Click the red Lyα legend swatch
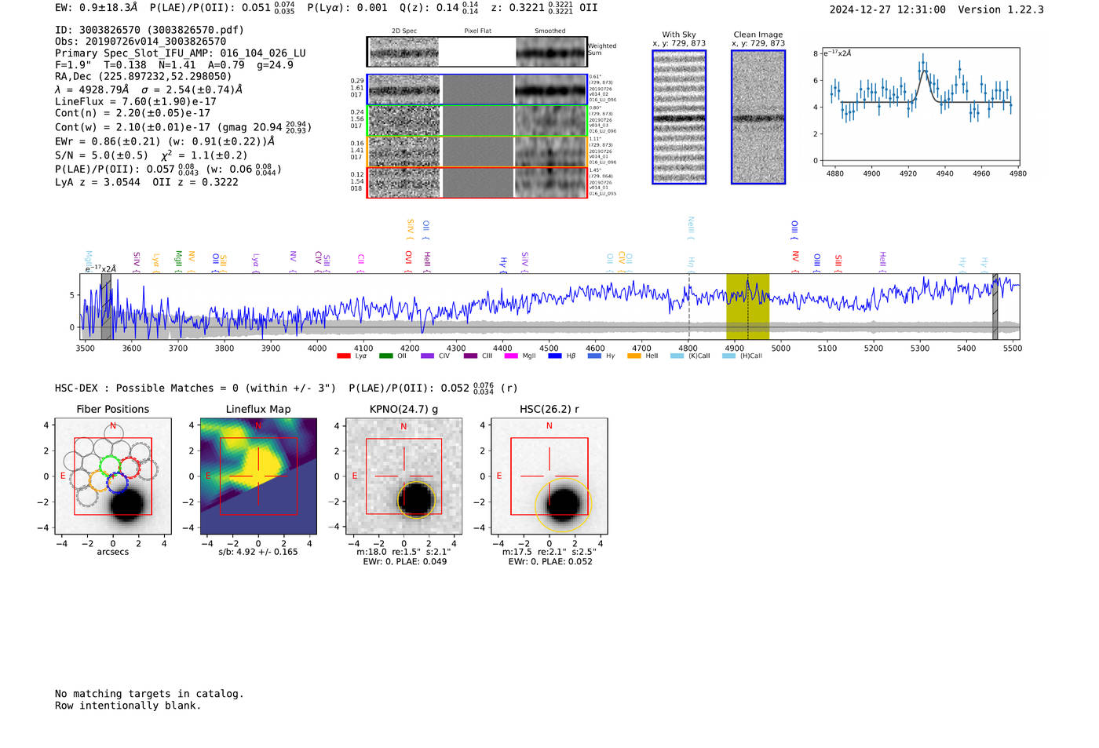Screen dimensions: 1099x748 tap(343, 356)
